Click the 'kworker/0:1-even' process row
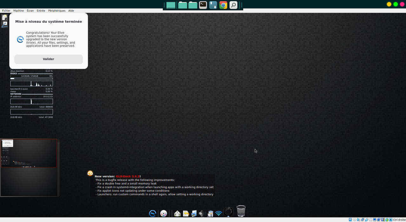The height and width of the screenshot is (222, 406). (x=31, y=89)
